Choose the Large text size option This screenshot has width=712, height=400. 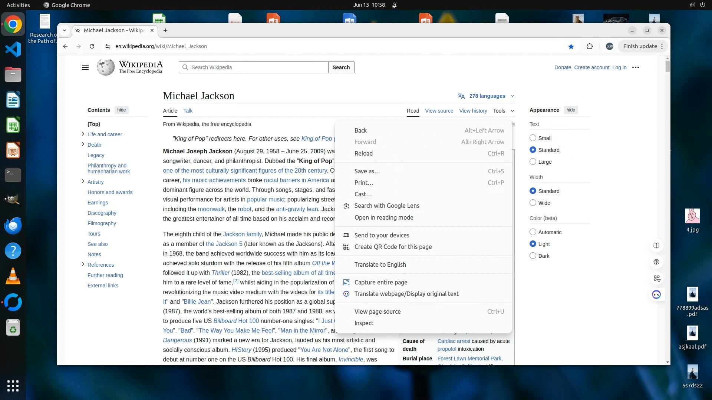tap(533, 162)
